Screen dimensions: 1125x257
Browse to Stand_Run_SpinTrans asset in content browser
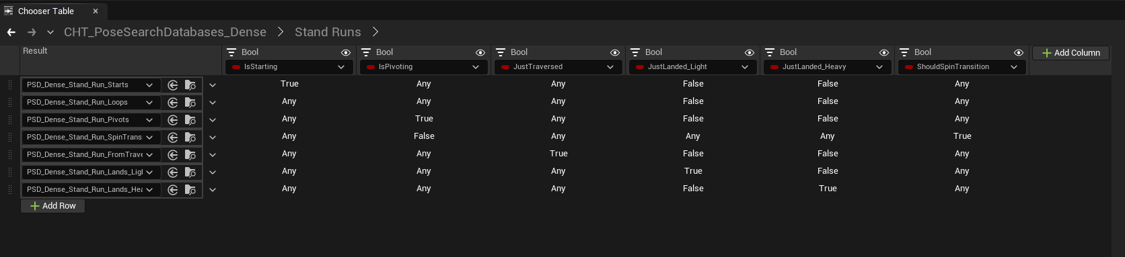[x=190, y=138]
